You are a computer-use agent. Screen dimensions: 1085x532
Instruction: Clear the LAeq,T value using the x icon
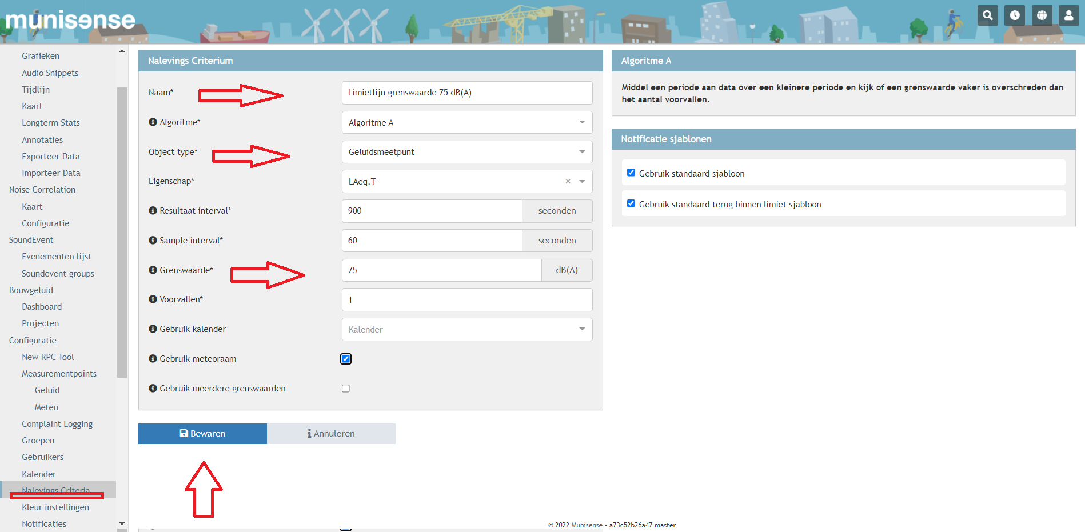(568, 181)
